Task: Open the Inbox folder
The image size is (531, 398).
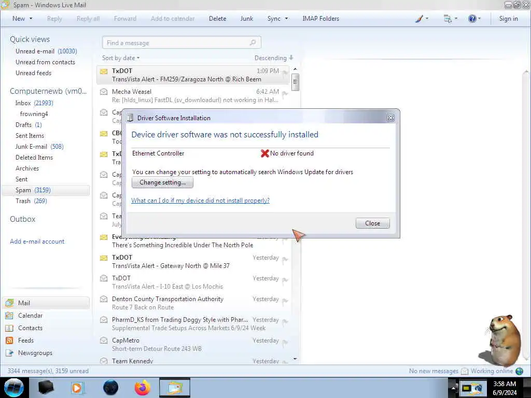Action: coord(34,103)
